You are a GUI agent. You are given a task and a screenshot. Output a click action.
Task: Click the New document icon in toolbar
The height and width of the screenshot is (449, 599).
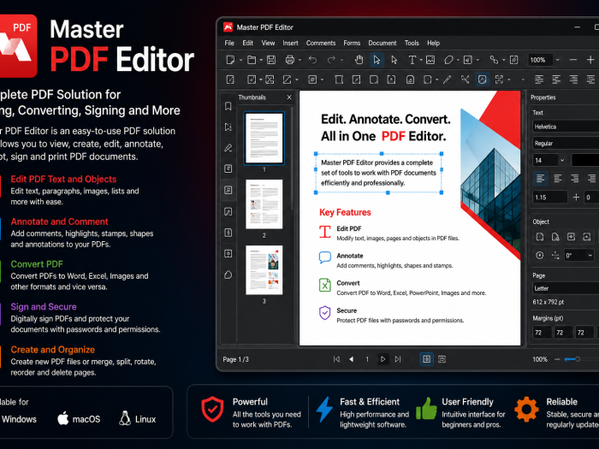coord(230,60)
